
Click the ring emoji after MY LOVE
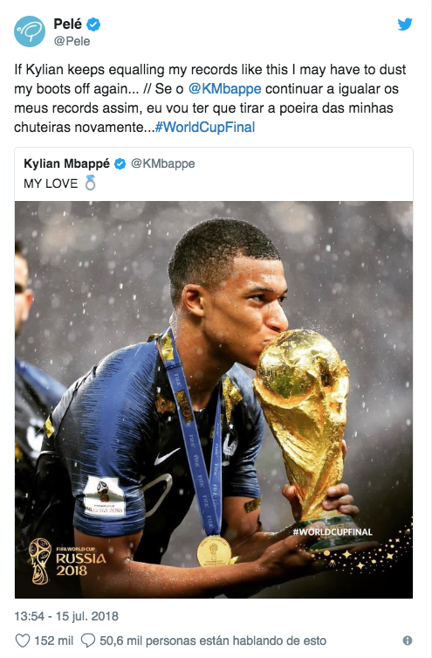pyautogui.click(x=90, y=183)
